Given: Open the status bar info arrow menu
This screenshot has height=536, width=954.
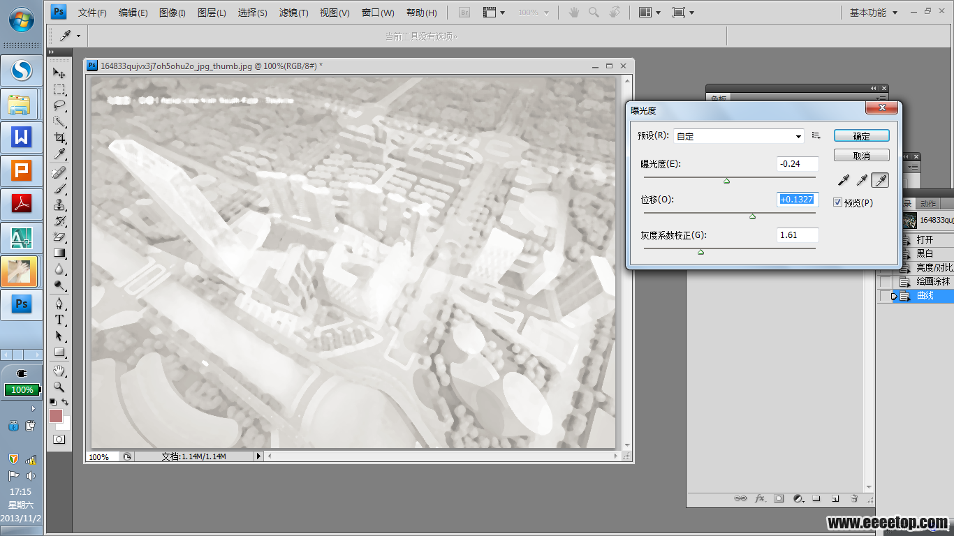Looking at the screenshot, I should click(x=258, y=456).
